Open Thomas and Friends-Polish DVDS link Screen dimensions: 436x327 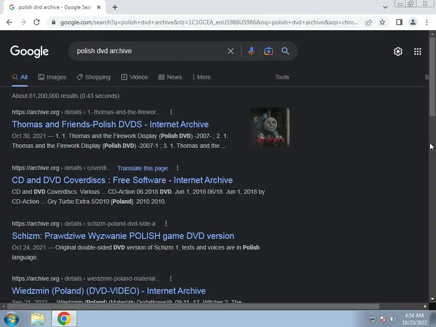[x=110, y=124]
